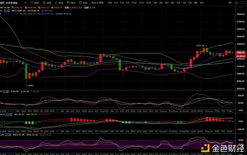Select the 5分 interval
Viewport: 247px width, 155px height.
[128, 3]
